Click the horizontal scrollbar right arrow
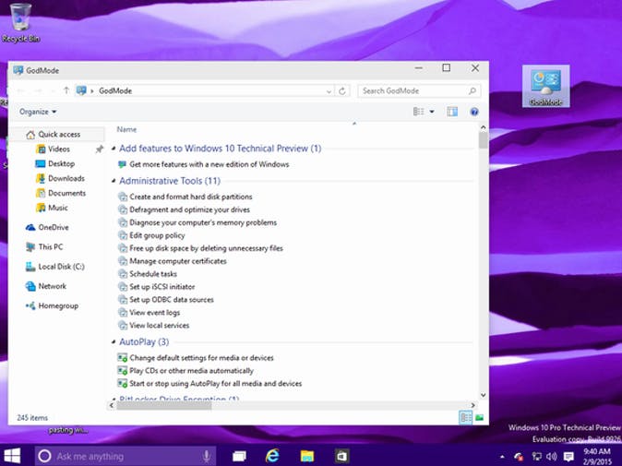 click(x=472, y=405)
